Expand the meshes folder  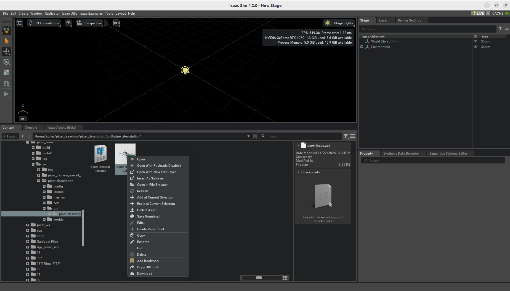(44, 197)
